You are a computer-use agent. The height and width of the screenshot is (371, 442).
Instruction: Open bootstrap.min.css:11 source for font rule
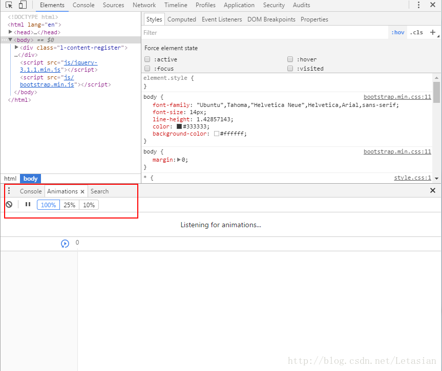coord(397,97)
